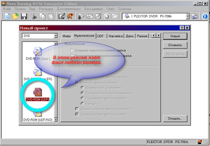
Task: Open compilation properties pencil icon
Action: [62, 16]
